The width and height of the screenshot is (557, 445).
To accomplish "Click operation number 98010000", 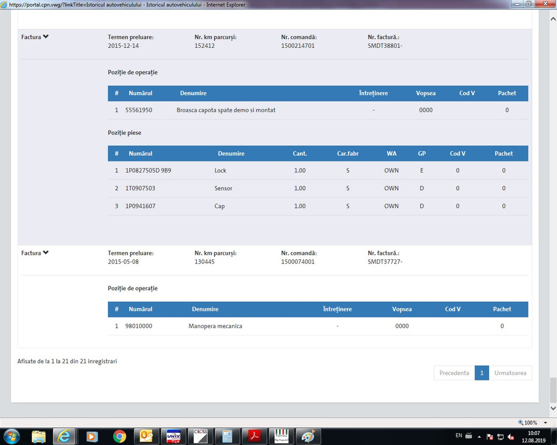I will click(x=139, y=326).
